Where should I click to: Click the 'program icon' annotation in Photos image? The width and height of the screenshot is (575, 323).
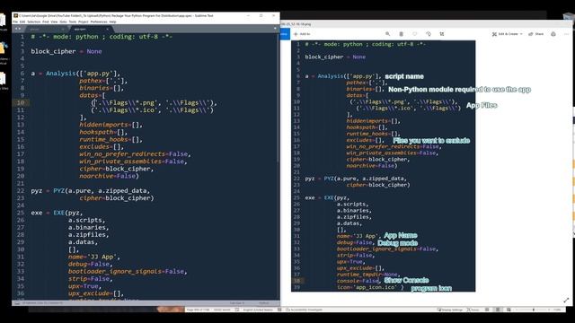[431, 289]
